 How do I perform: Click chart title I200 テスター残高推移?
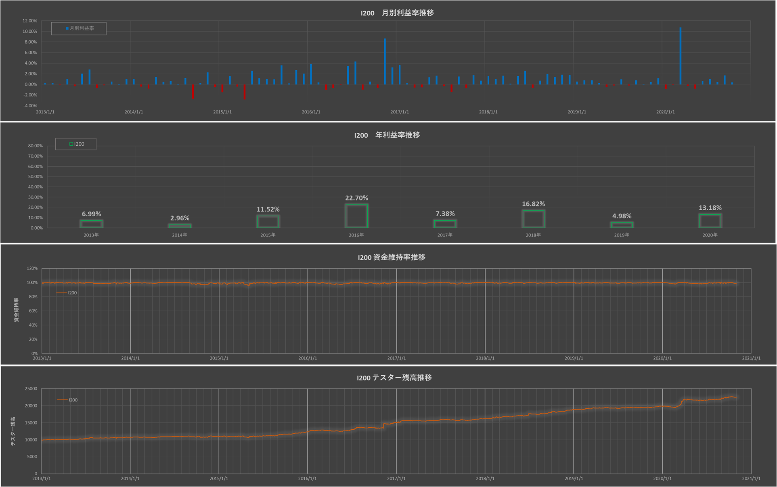(394, 378)
